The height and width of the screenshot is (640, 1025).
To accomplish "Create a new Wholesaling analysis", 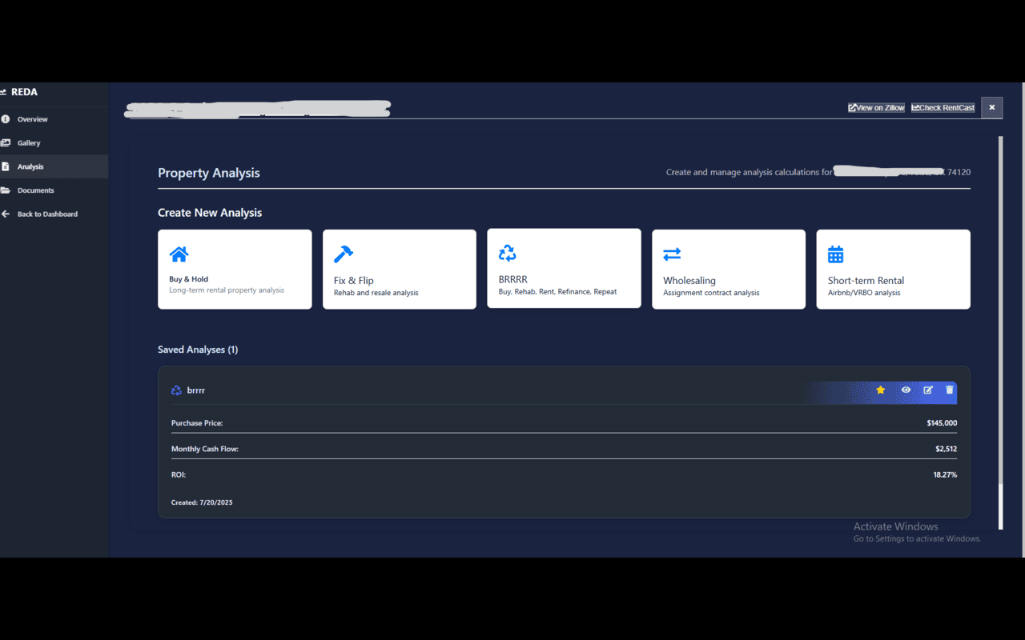I will [729, 270].
